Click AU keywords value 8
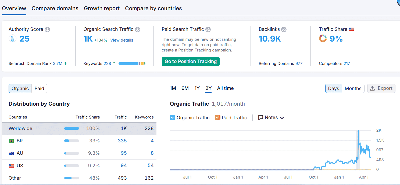This screenshot has width=400, height=185. (152, 153)
